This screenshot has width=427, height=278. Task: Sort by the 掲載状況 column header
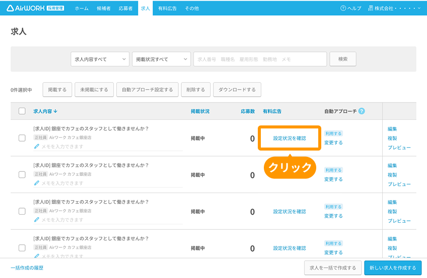(200, 112)
